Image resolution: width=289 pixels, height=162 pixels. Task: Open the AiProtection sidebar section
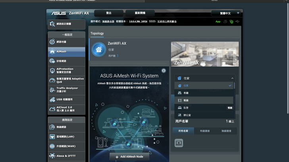point(66,71)
